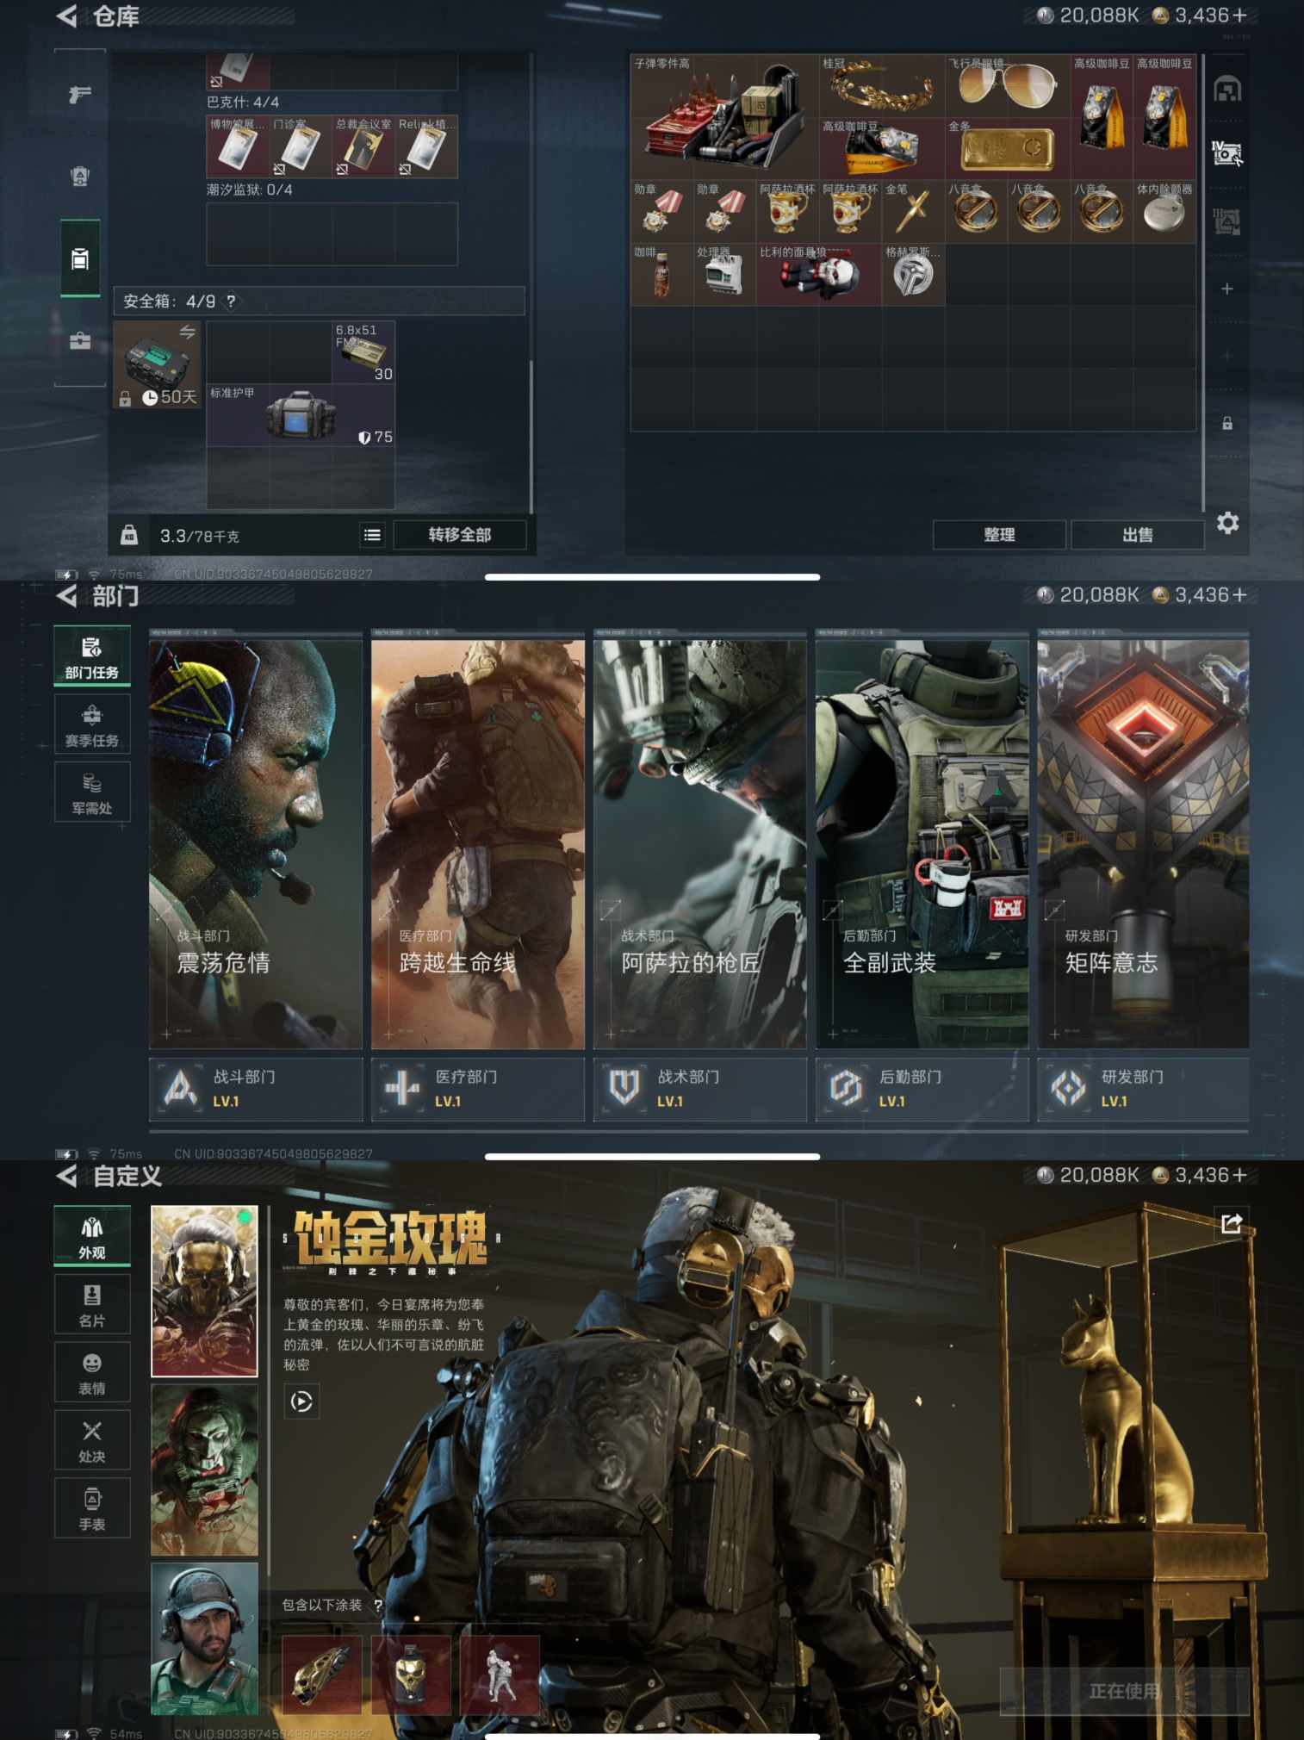Add currency with the plus next to 3,436
The height and width of the screenshot is (1740, 1304).
(1239, 16)
